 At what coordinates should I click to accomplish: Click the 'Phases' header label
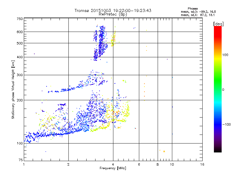click(x=192, y=9)
